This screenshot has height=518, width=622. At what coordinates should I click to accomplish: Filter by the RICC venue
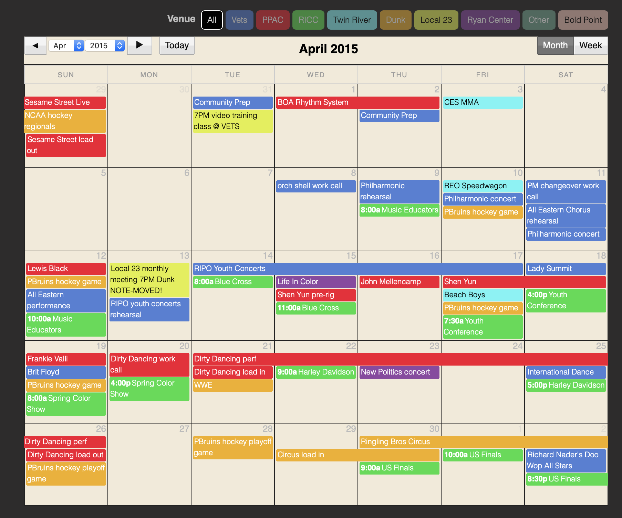pos(308,20)
